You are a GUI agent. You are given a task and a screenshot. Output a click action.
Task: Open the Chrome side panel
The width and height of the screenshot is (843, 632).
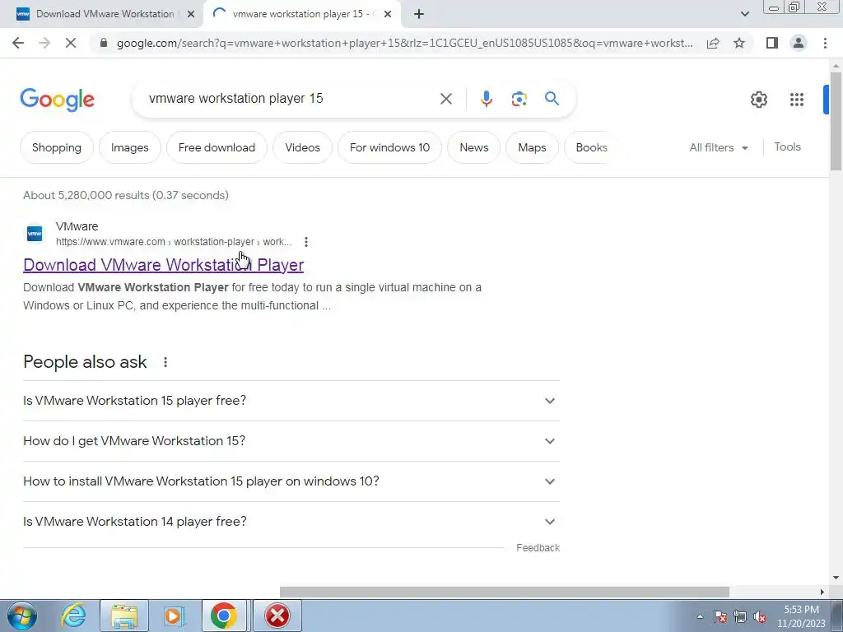point(772,43)
